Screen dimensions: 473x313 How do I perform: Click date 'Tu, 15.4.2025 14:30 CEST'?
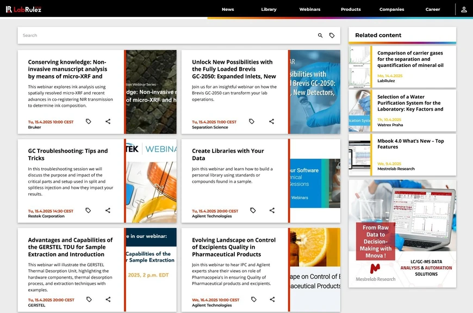coord(51,211)
